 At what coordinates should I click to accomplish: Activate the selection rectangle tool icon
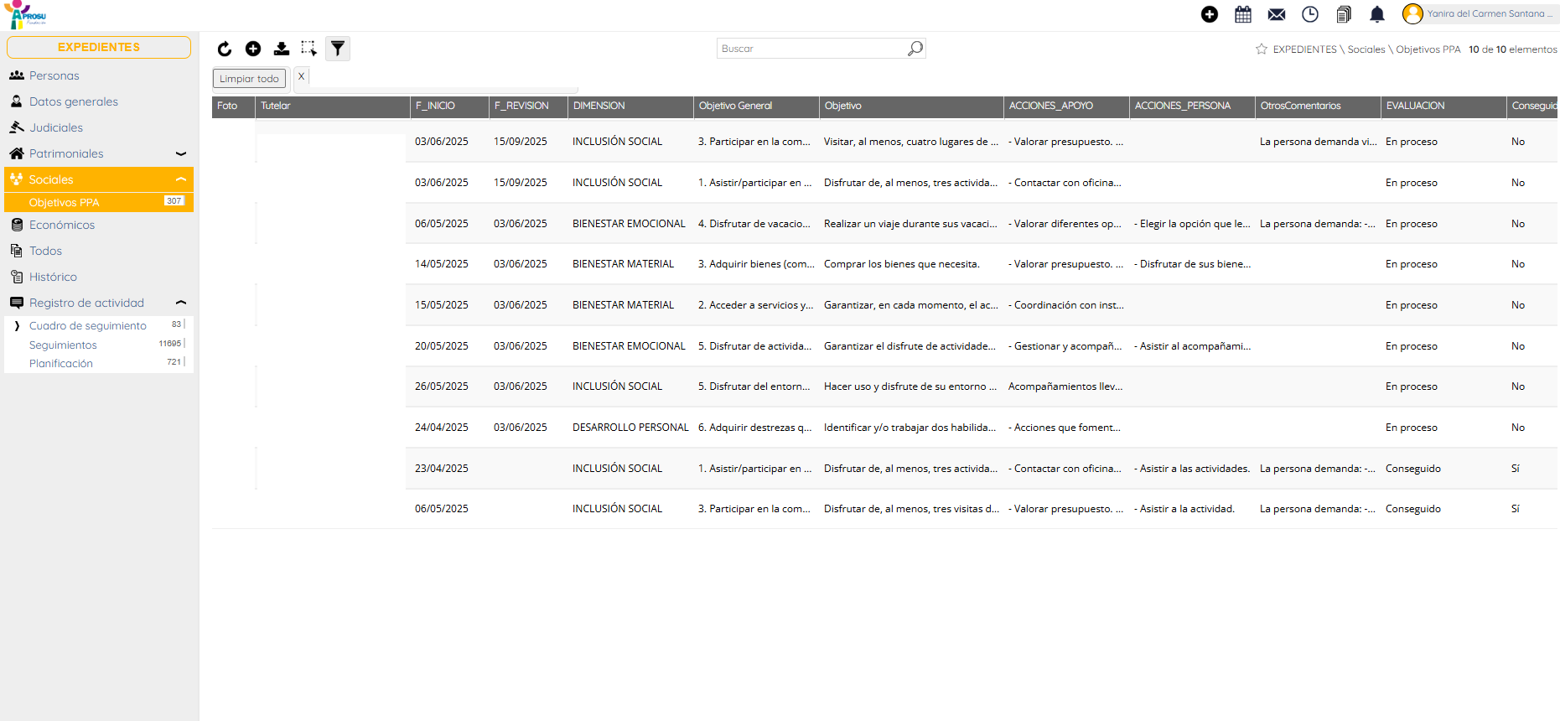[309, 49]
